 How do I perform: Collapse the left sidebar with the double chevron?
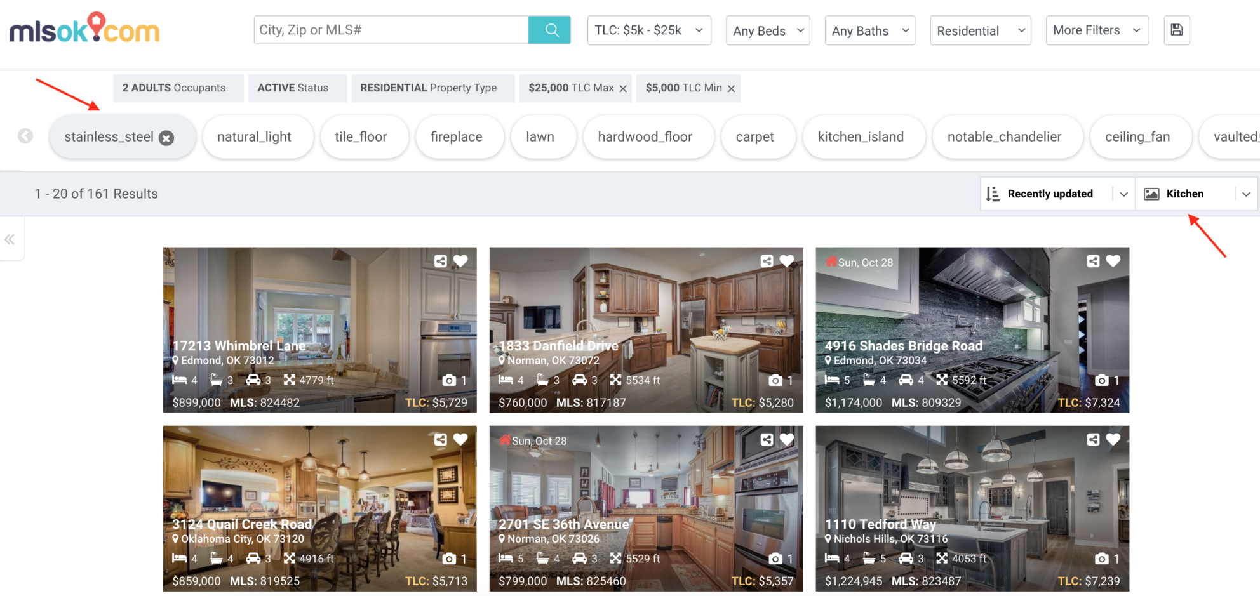point(10,239)
